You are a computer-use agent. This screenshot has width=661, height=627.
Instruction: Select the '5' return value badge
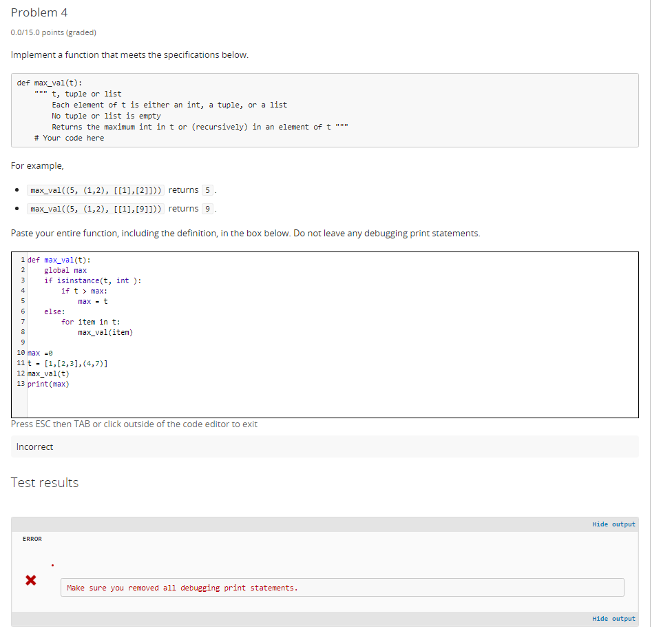pos(207,190)
